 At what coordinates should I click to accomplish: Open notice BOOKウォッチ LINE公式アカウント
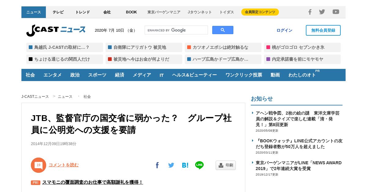pos(299,144)
